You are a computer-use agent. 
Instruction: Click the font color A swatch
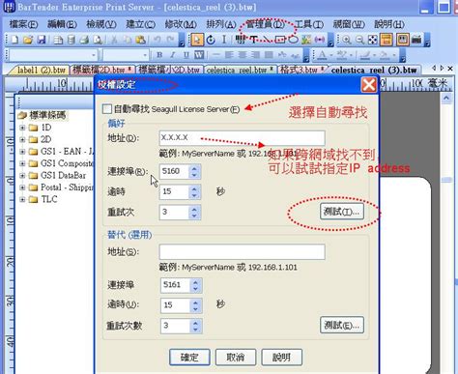coord(322,55)
